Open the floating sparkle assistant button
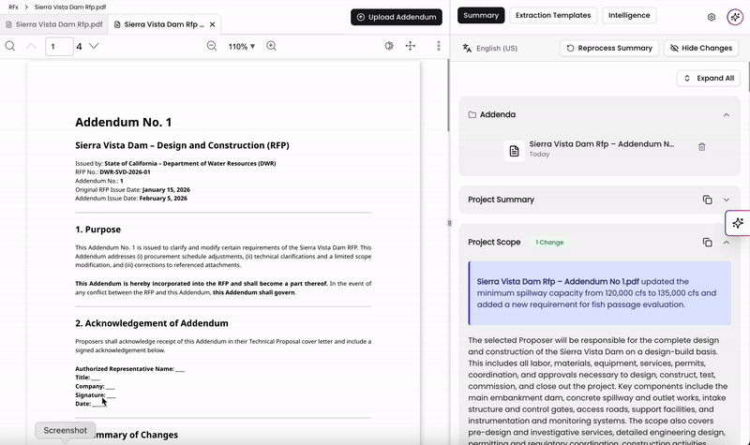The width and height of the screenshot is (750, 445). (738, 223)
